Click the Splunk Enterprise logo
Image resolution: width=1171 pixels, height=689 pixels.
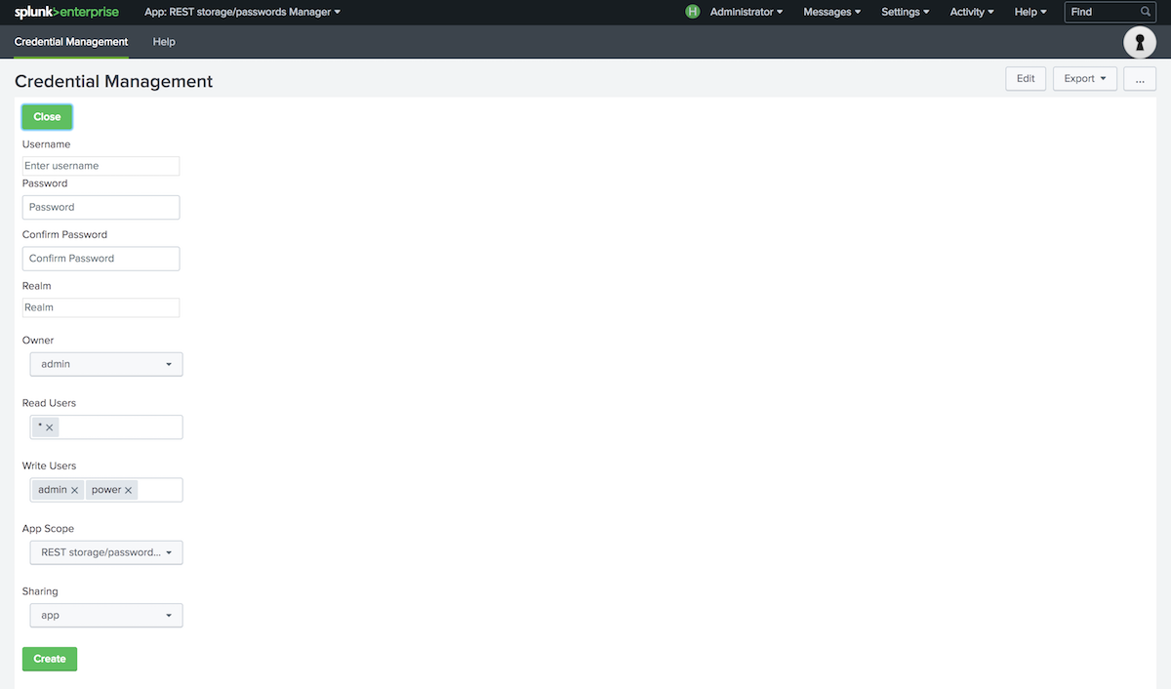[x=66, y=12]
